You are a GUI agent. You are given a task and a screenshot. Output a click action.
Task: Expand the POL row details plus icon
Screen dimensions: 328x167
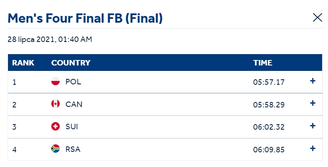pos(312,81)
